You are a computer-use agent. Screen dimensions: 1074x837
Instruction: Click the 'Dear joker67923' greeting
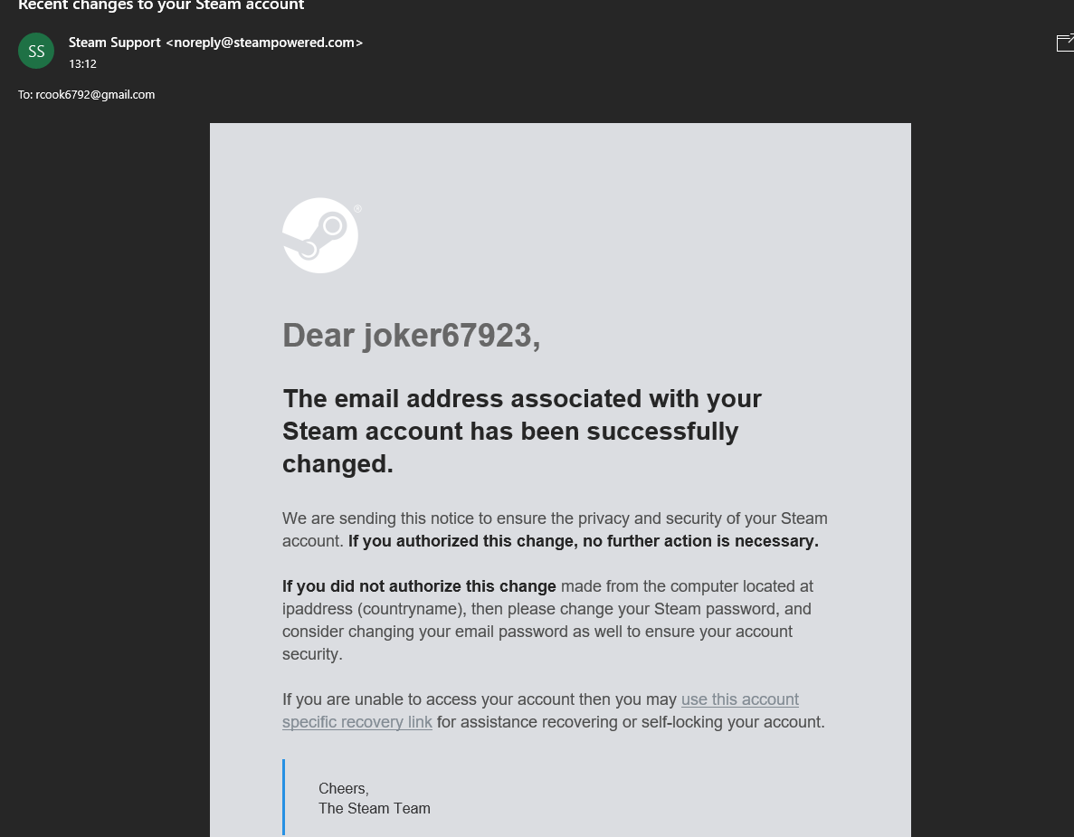(x=411, y=336)
